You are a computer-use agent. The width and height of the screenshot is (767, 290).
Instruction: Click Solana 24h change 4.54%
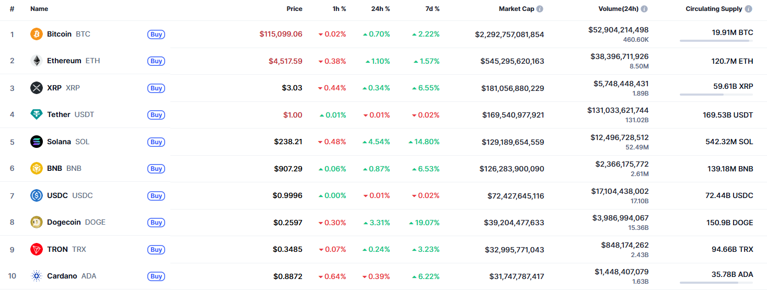tap(377, 142)
